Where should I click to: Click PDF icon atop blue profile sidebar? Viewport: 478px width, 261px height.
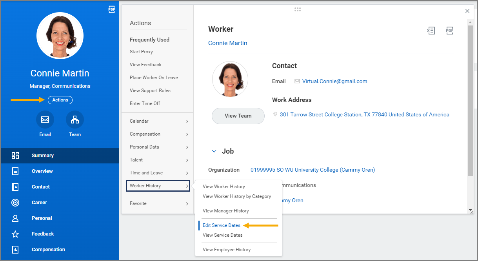tap(112, 10)
